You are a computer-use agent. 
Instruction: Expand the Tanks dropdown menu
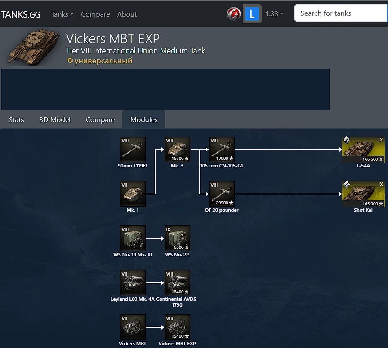62,14
